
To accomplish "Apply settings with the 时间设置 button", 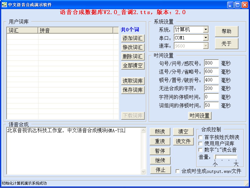I will 200,116.
